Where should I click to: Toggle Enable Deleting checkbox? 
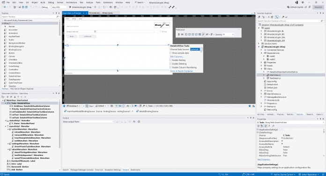point(170,64)
